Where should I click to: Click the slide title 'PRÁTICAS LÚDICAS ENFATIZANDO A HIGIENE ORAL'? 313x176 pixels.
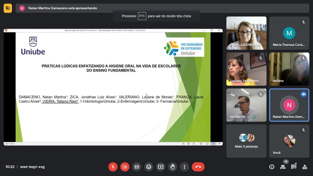111,68
